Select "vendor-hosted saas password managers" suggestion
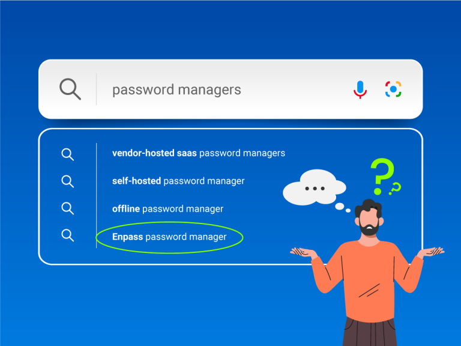461x346 pixels. tap(198, 153)
